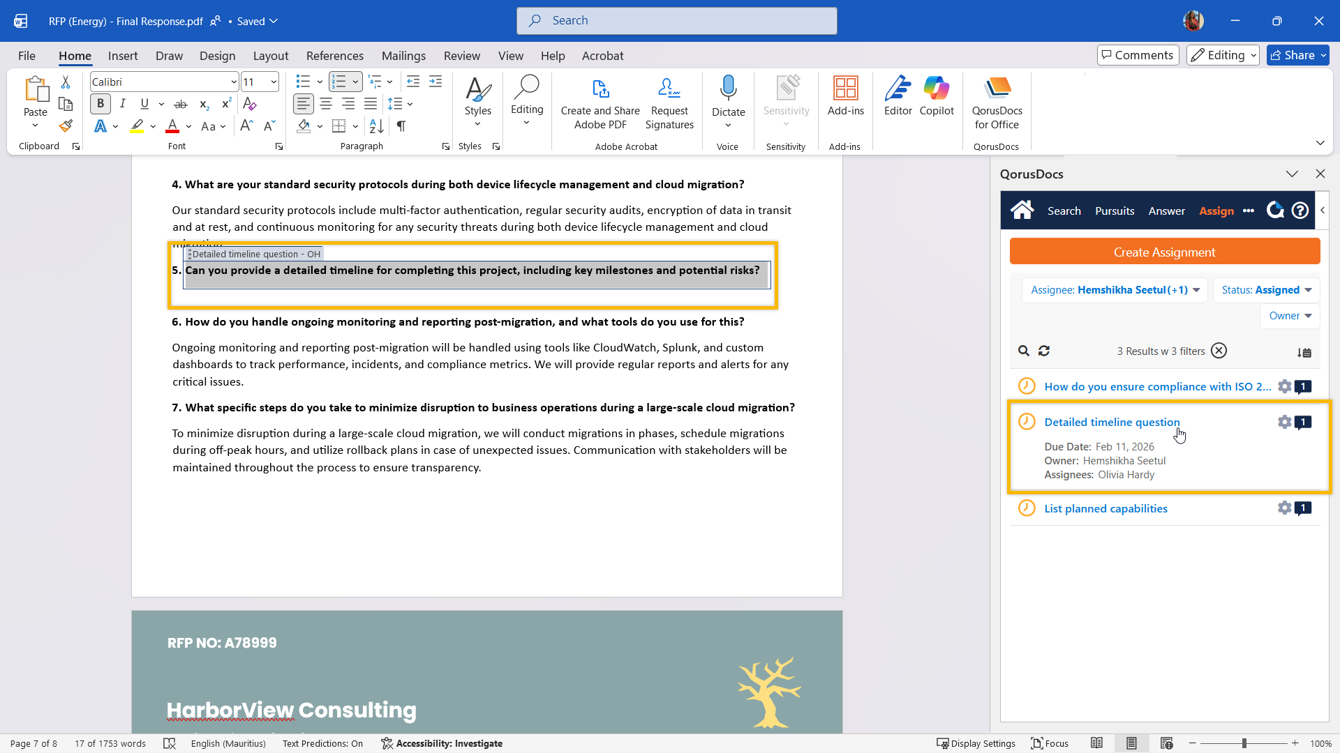The width and height of the screenshot is (1340, 753).
Task: Launch QorusDocs for Office add-in
Action: [997, 103]
